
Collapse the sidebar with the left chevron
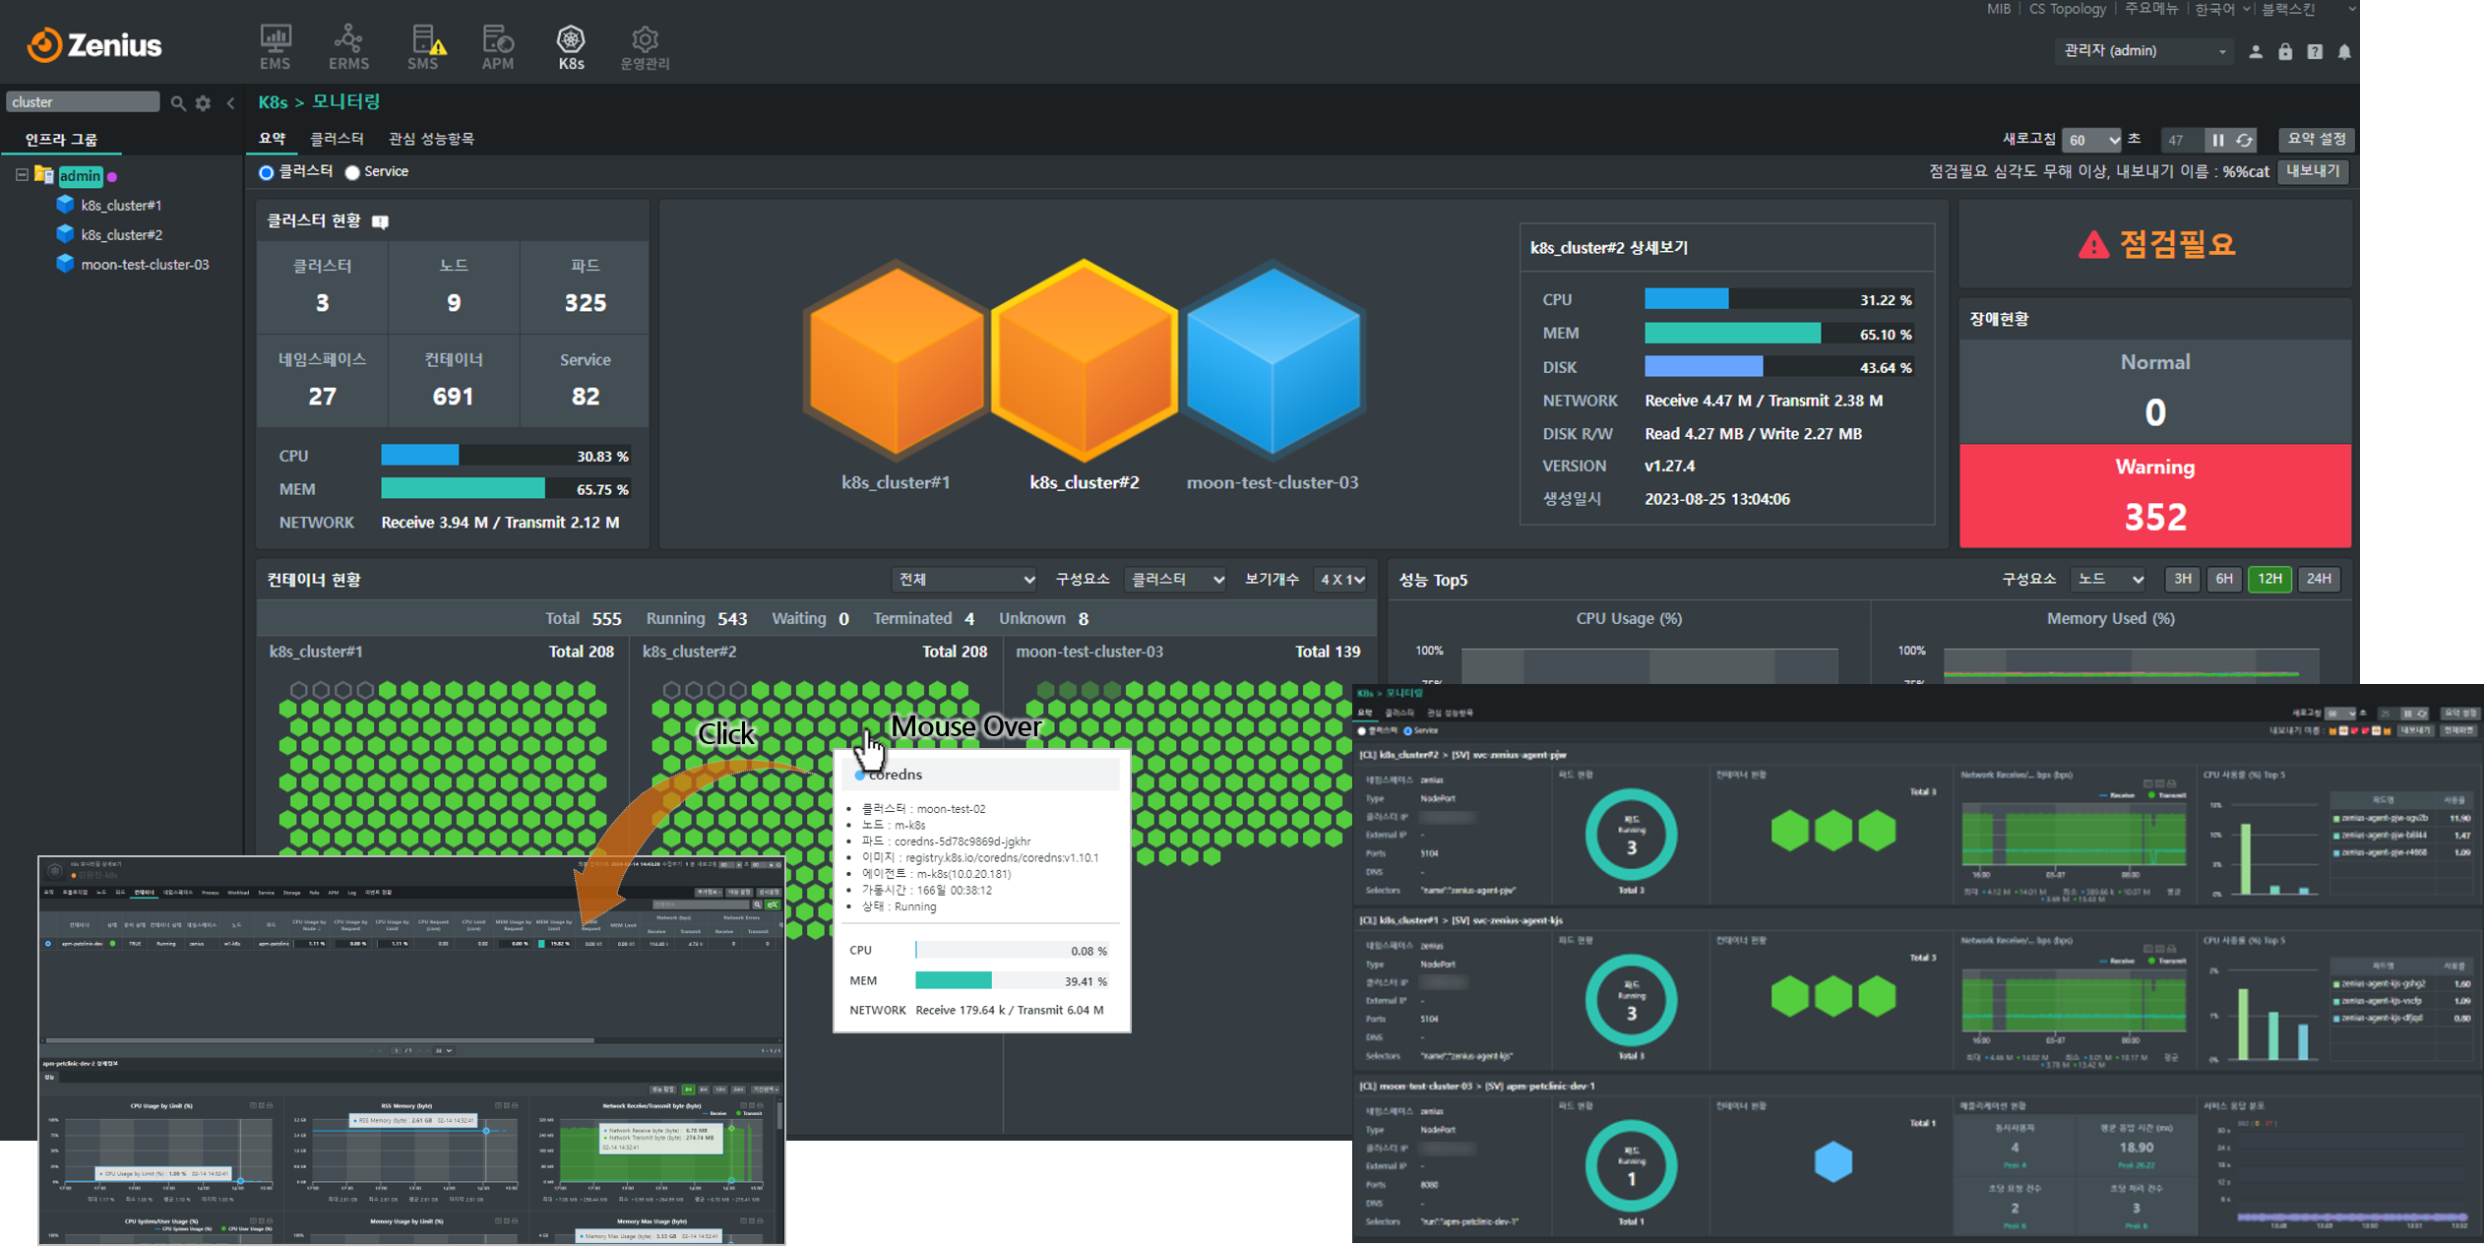click(230, 102)
